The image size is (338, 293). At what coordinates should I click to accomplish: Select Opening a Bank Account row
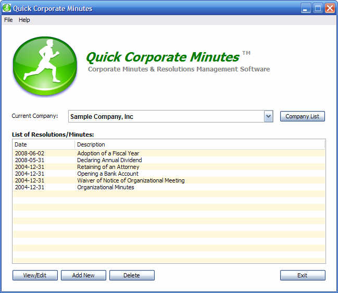(169, 174)
